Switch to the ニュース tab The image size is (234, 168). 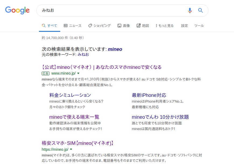[73, 26]
